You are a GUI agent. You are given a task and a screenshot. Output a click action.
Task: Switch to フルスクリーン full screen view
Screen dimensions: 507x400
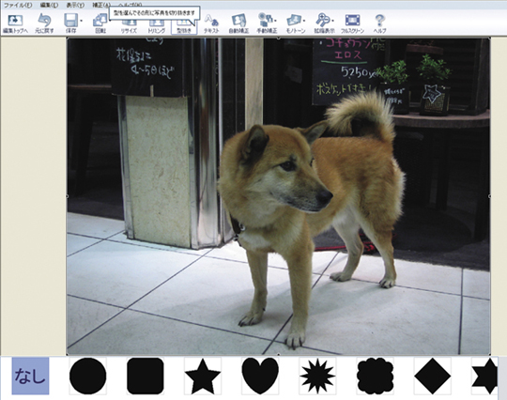tap(352, 23)
